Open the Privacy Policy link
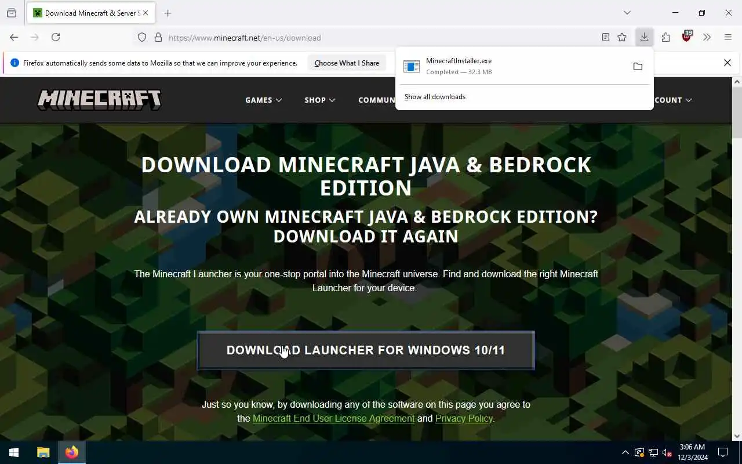The height and width of the screenshot is (464, 742). pyautogui.click(x=464, y=418)
